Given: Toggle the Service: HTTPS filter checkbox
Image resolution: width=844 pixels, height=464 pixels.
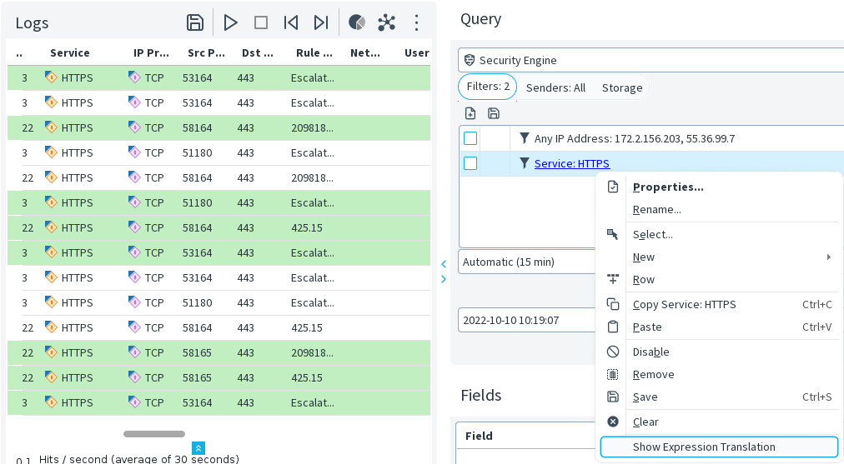Looking at the screenshot, I should click(x=470, y=163).
